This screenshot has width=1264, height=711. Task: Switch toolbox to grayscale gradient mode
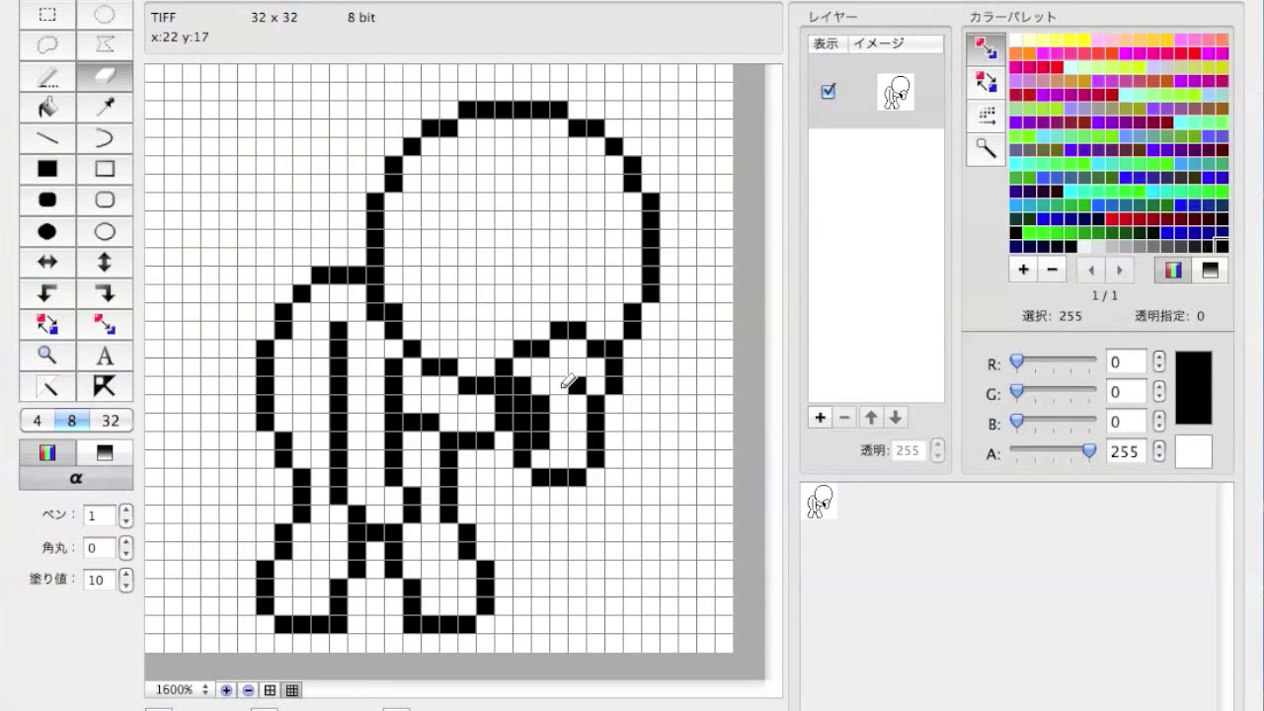[105, 453]
